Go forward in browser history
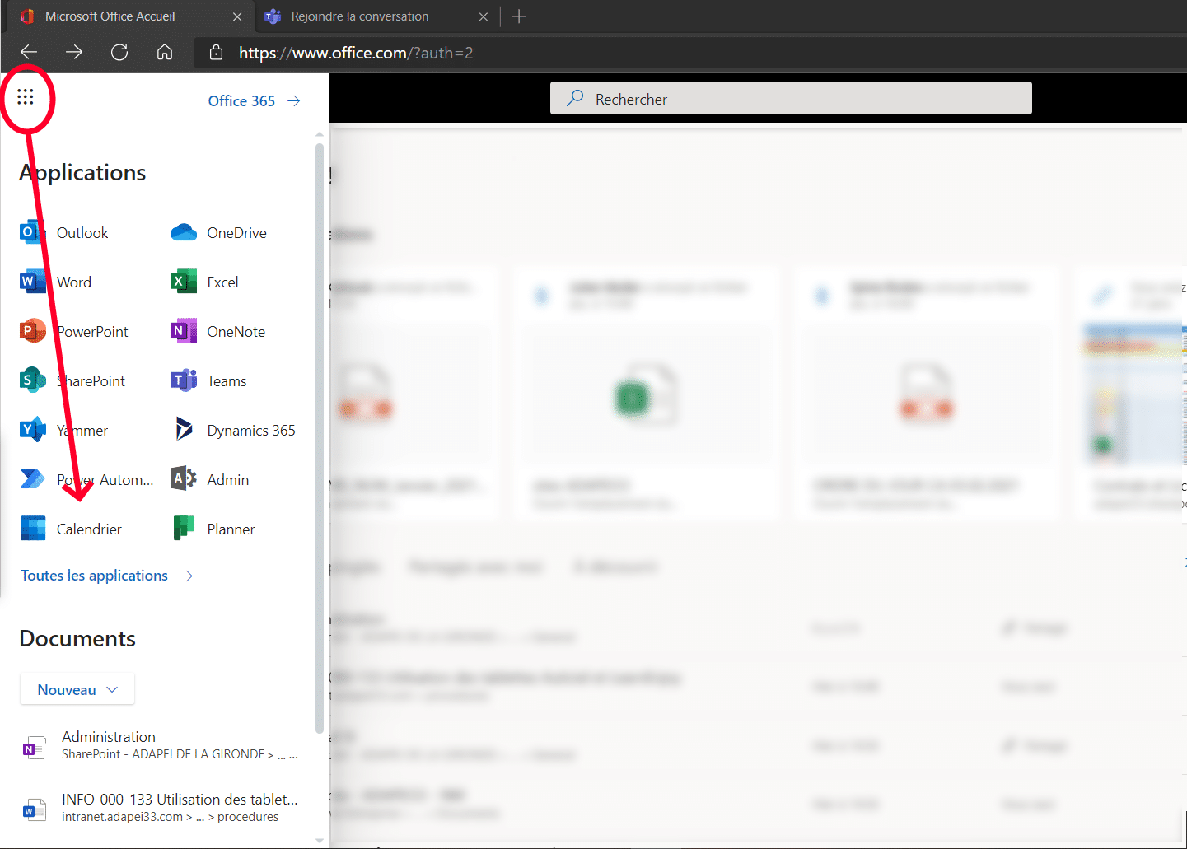This screenshot has width=1187, height=849. coord(74,53)
